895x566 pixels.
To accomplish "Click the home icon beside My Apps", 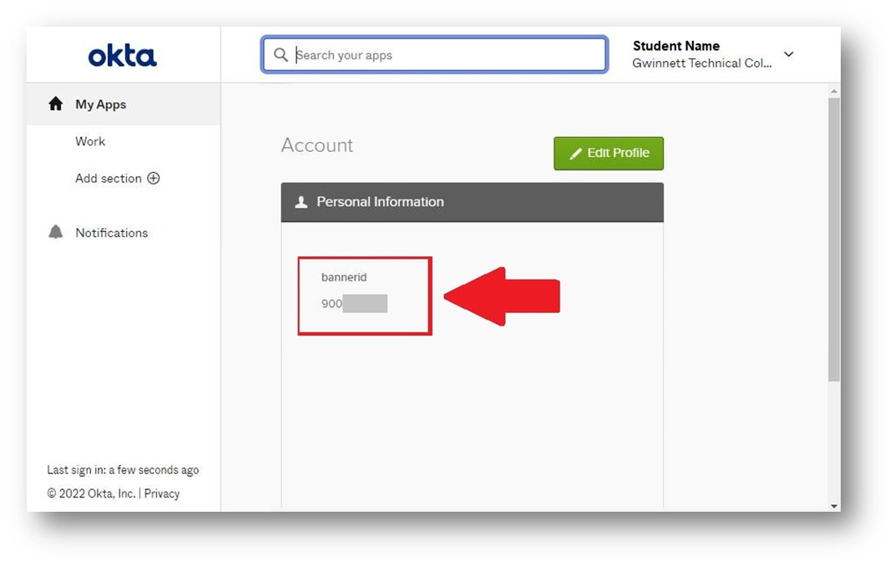I will coord(56,104).
